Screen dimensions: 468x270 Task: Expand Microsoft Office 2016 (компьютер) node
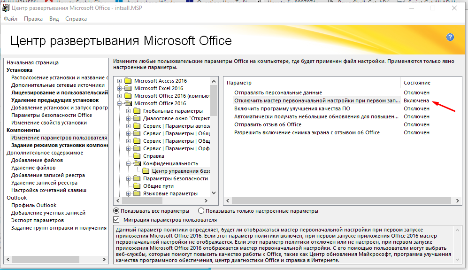[x=119, y=96]
